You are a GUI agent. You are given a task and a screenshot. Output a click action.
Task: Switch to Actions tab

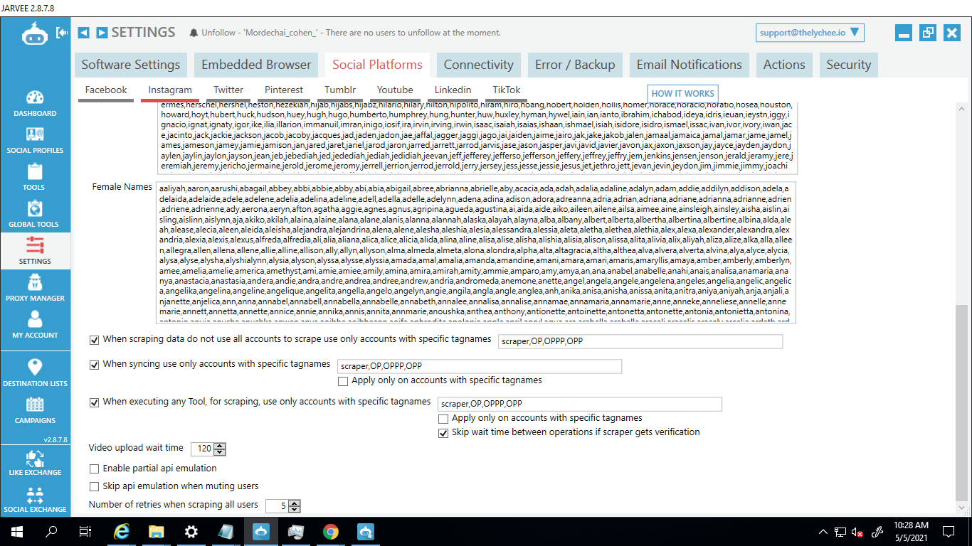784,65
